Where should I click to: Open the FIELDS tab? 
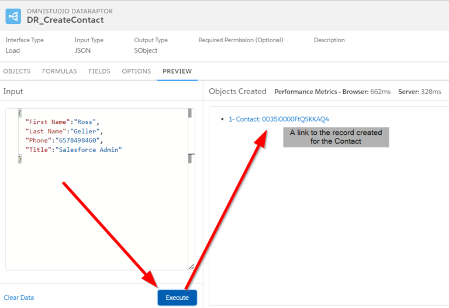99,71
